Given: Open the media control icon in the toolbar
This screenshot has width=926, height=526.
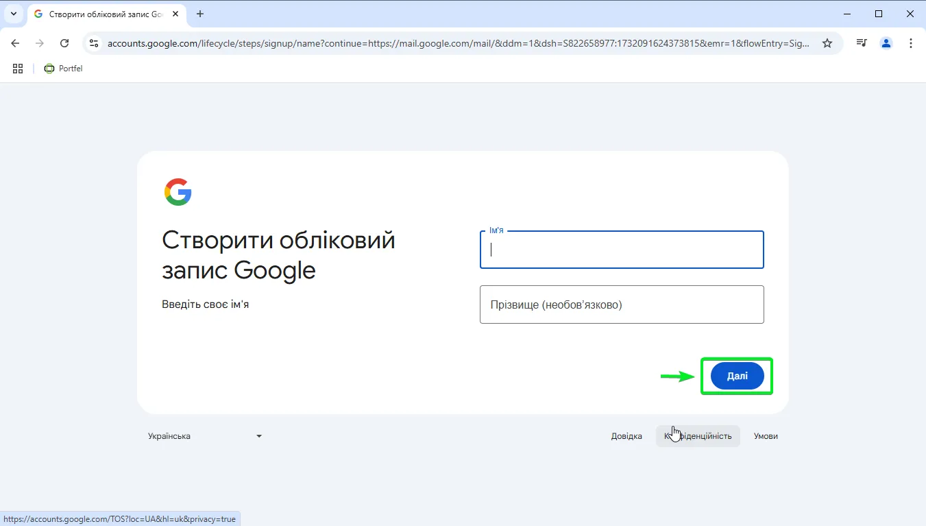Looking at the screenshot, I should 862,43.
